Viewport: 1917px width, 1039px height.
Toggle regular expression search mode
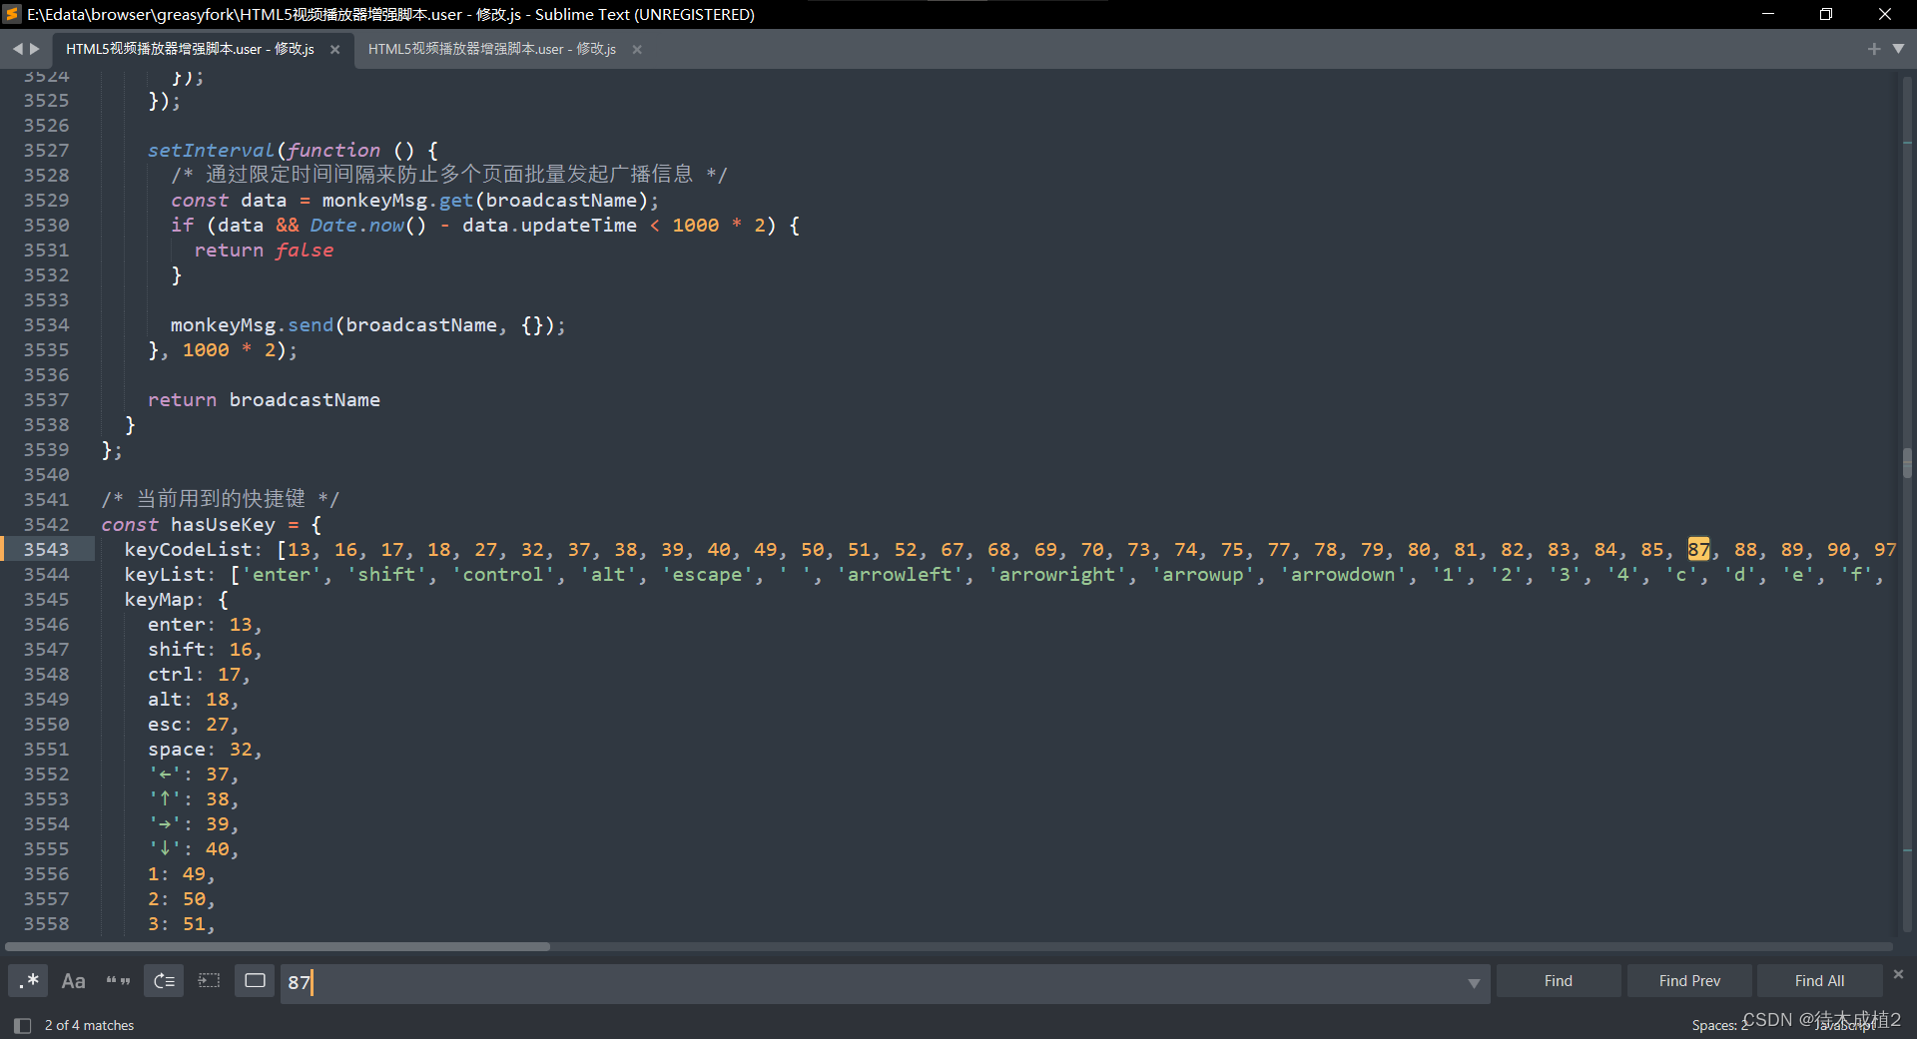point(28,981)
